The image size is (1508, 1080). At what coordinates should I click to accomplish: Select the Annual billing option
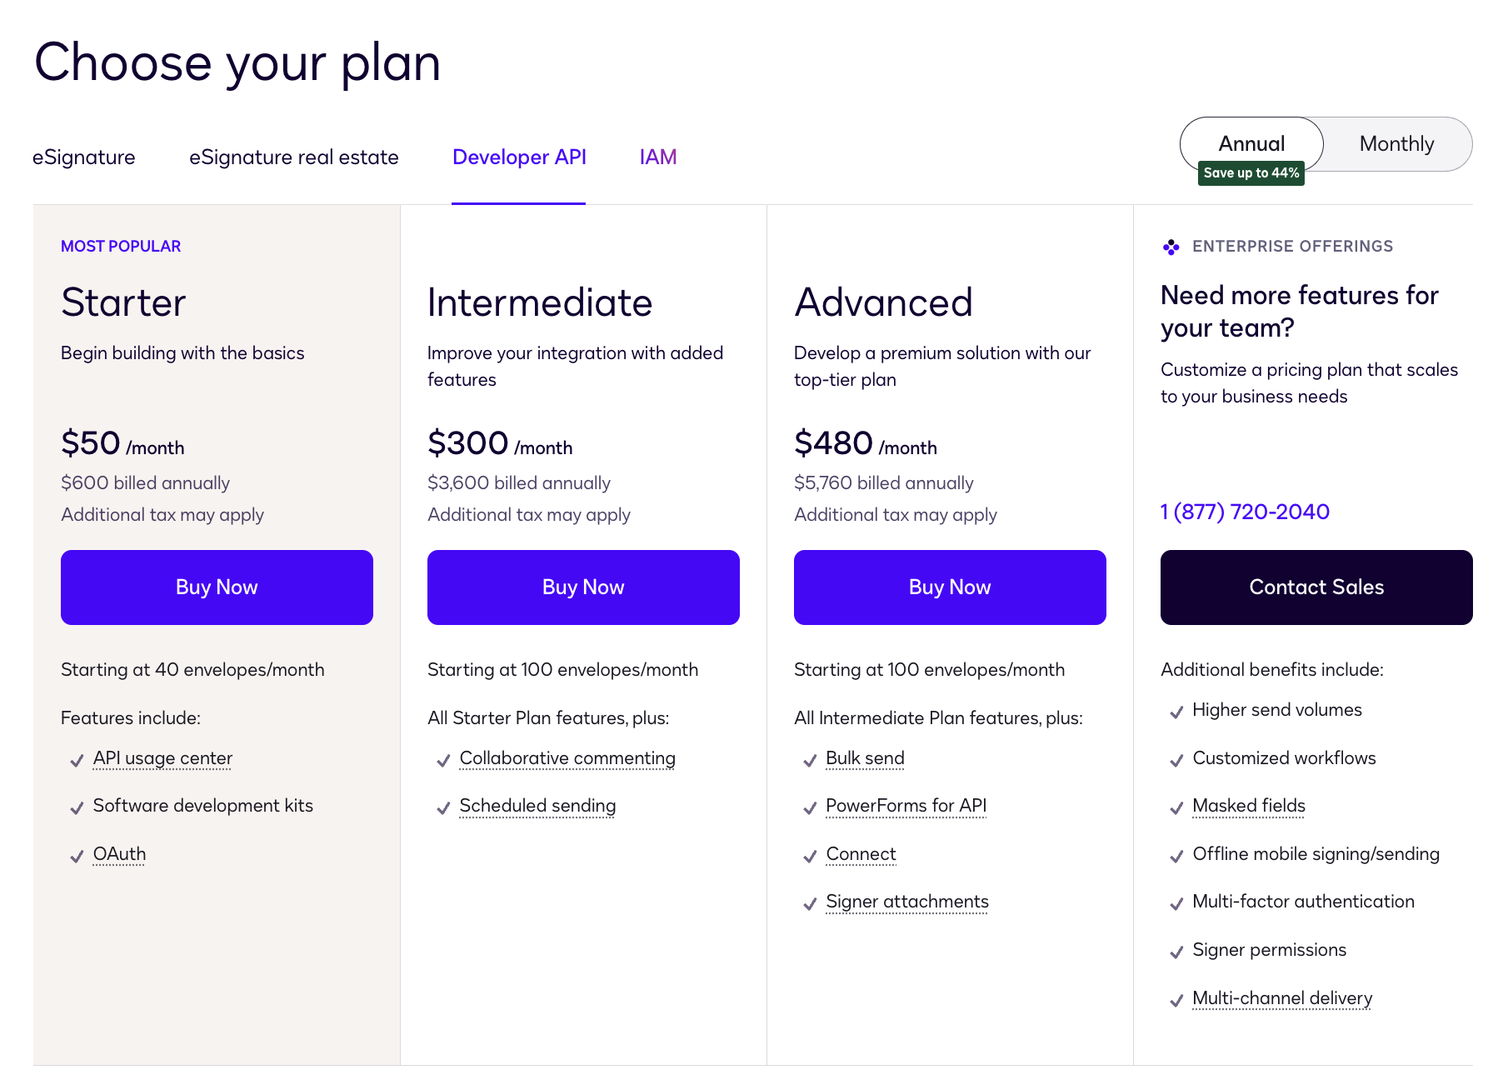[1251, 143]
